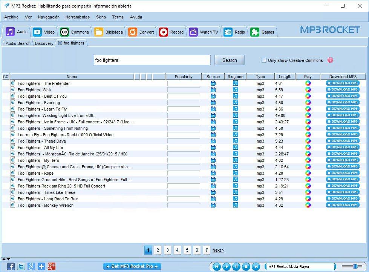Open the Watch TV tab
Screen dimensions: 369x272
click(x=204, y=32)
